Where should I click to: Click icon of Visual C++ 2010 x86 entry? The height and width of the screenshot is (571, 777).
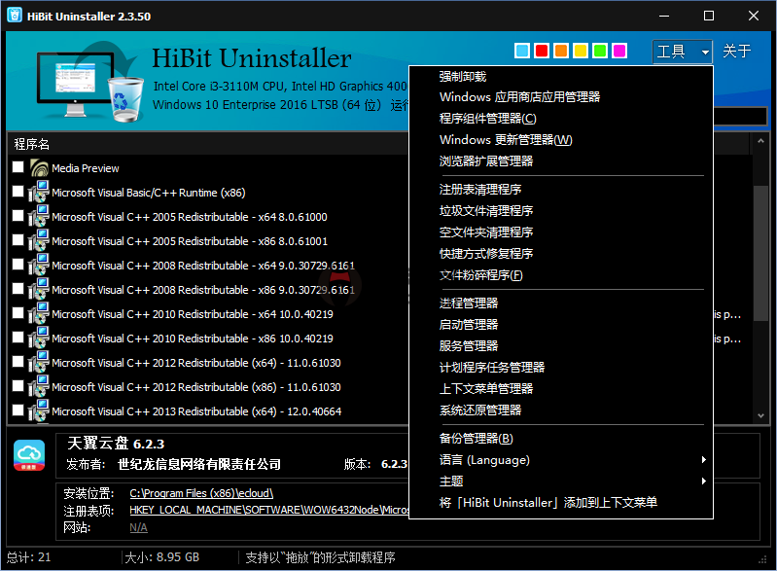(39, 339)
